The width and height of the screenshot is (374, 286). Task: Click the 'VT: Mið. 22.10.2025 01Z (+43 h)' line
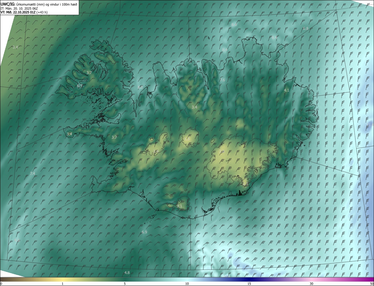click(x=24, y=12)
